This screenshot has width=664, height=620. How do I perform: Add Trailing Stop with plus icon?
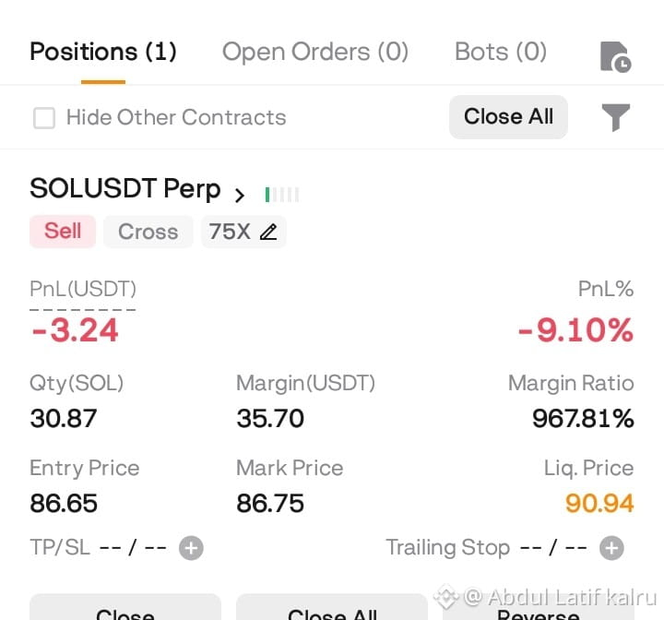(611, 548)
